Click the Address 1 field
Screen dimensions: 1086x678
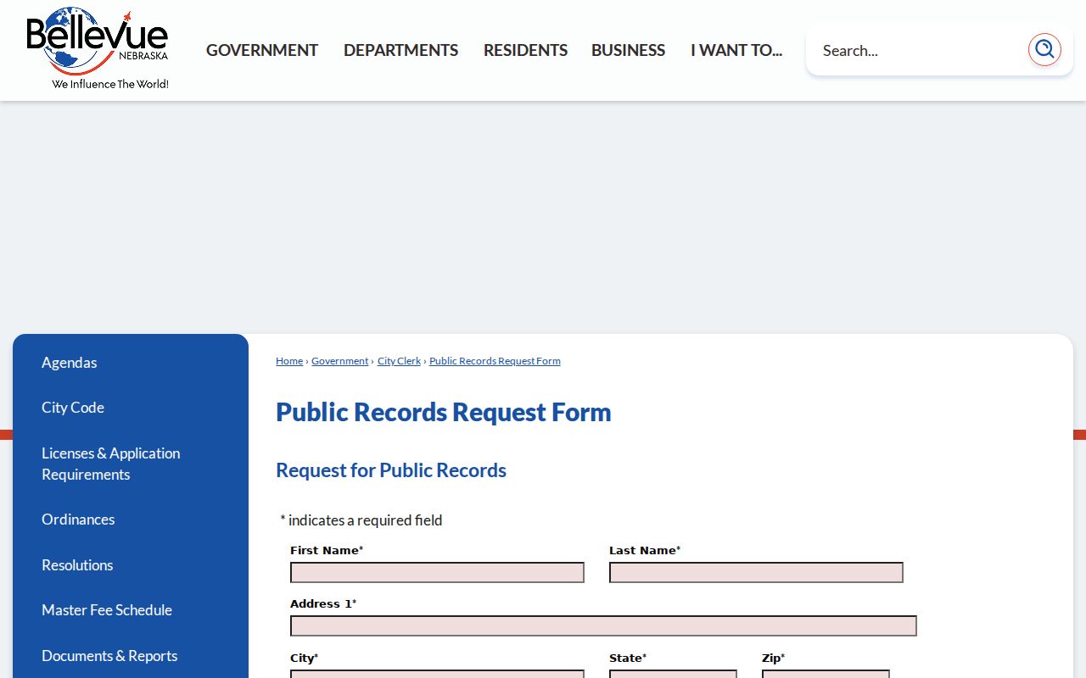coord(603,626)
